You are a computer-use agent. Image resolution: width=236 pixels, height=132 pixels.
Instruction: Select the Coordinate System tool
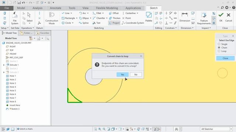click(133, 23)
